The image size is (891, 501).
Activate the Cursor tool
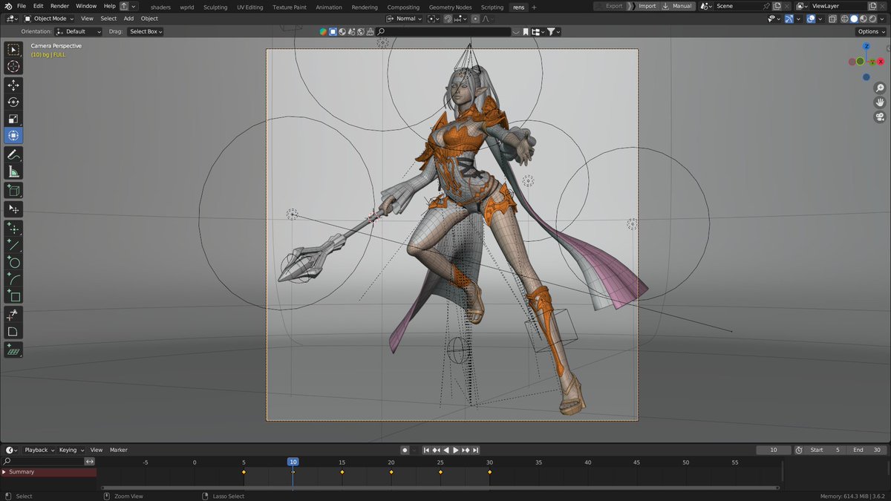tap(13, 67)
